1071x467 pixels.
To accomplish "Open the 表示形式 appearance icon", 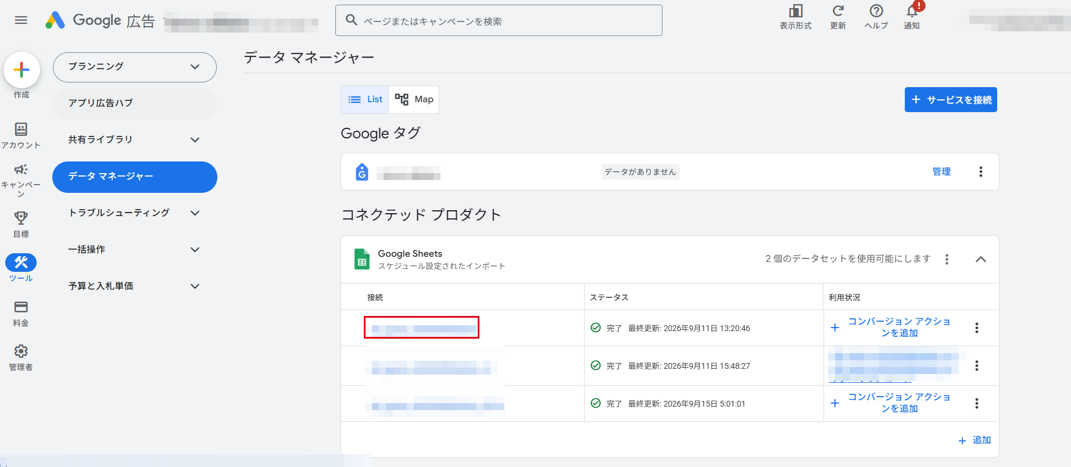I will tap(796, 17).
